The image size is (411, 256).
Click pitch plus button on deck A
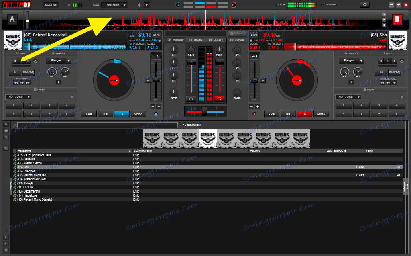(x=159, y=106)
